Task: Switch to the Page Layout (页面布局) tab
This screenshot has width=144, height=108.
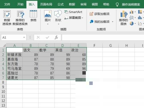Action: 46,4
